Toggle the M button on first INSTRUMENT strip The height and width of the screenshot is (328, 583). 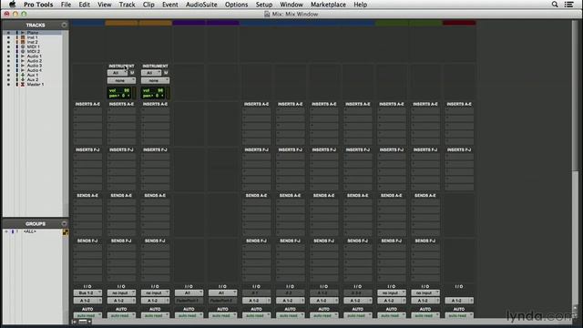pos(132,73)
